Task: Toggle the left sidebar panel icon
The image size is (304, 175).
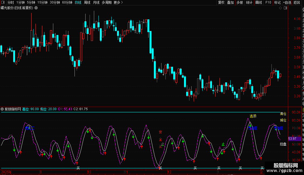Action: coord(3,3)
